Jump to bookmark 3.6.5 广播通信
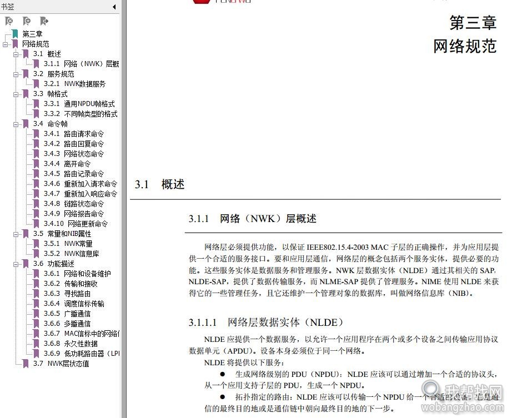The image size is (507, 418). 67,314
